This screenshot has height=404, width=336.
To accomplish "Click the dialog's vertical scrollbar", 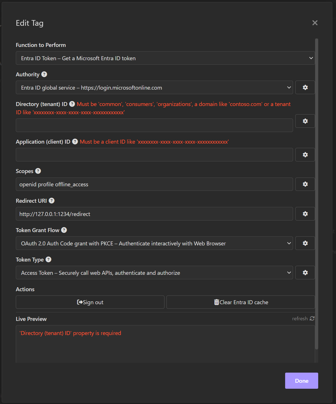I will pyautogui.click(x=317, y=194).
